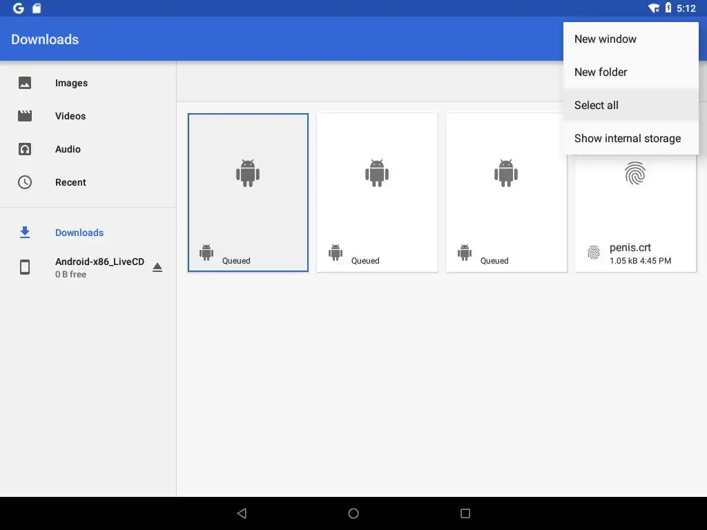This screenshot has width=707, height=530.
Task: Click the small fingerprint icon beside penis.crt
Action: coord(594,253)
